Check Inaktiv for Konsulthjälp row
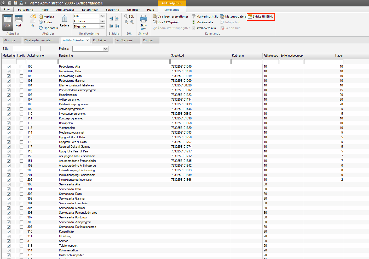The width and height of the screenshot is (369, 259). point(21,232)
